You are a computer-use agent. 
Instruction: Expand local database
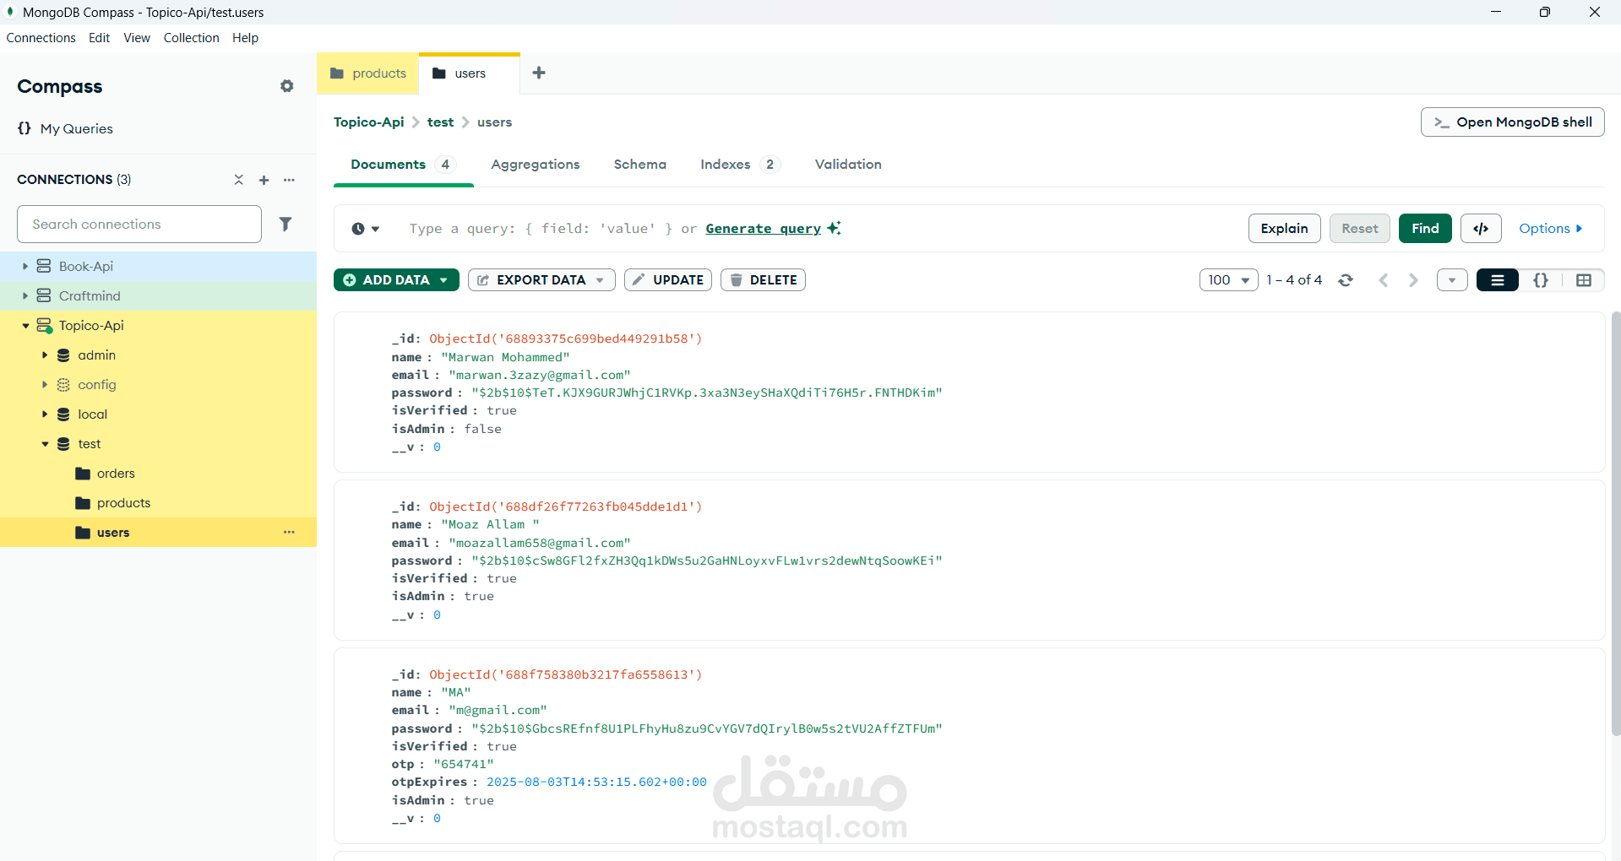(x=45, y=414)
